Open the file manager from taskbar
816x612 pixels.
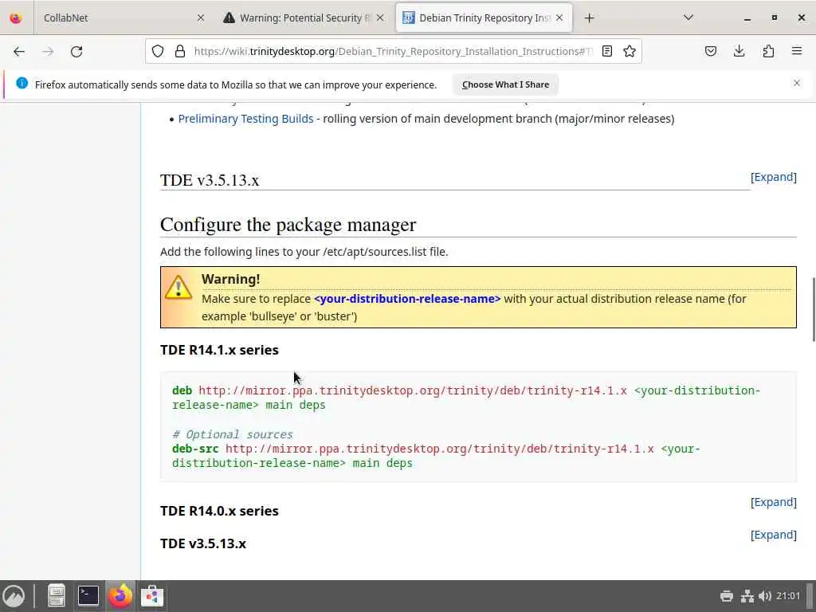[57, 596]
